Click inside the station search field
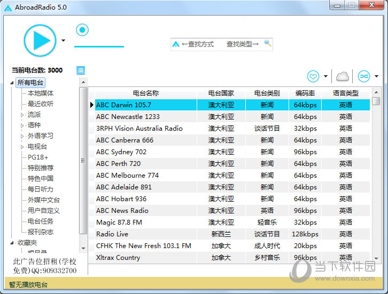 (221, 44)
